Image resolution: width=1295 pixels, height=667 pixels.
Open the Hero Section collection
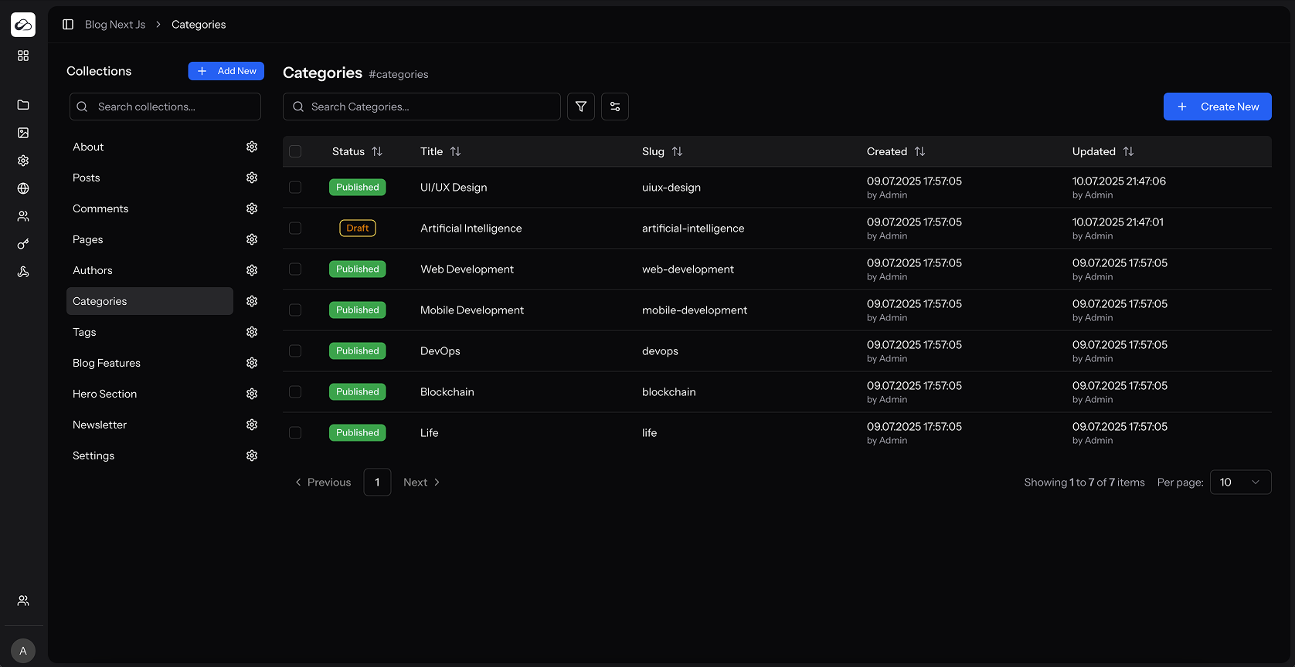pyautogui.click(x=150, y=394)
